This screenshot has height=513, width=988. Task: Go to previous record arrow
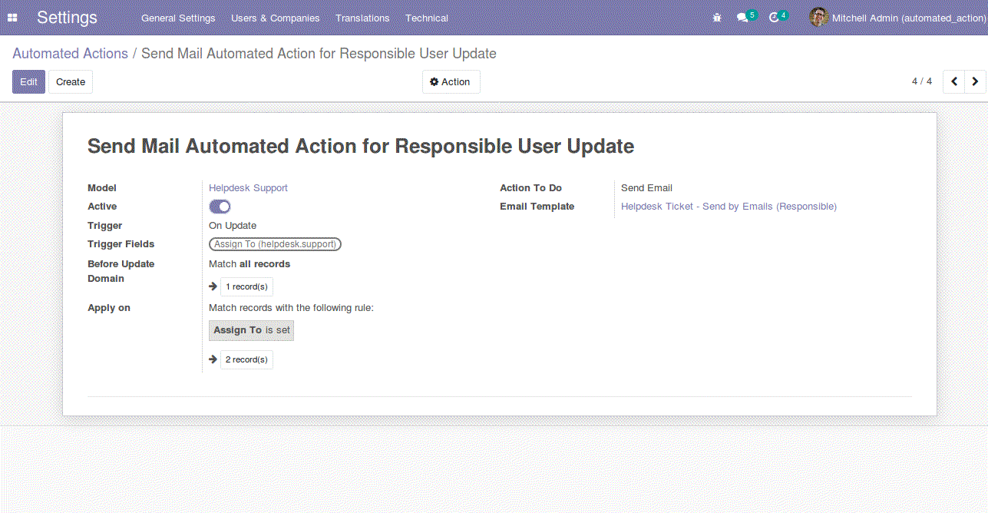pyautogui.click(x=954, y=81)
